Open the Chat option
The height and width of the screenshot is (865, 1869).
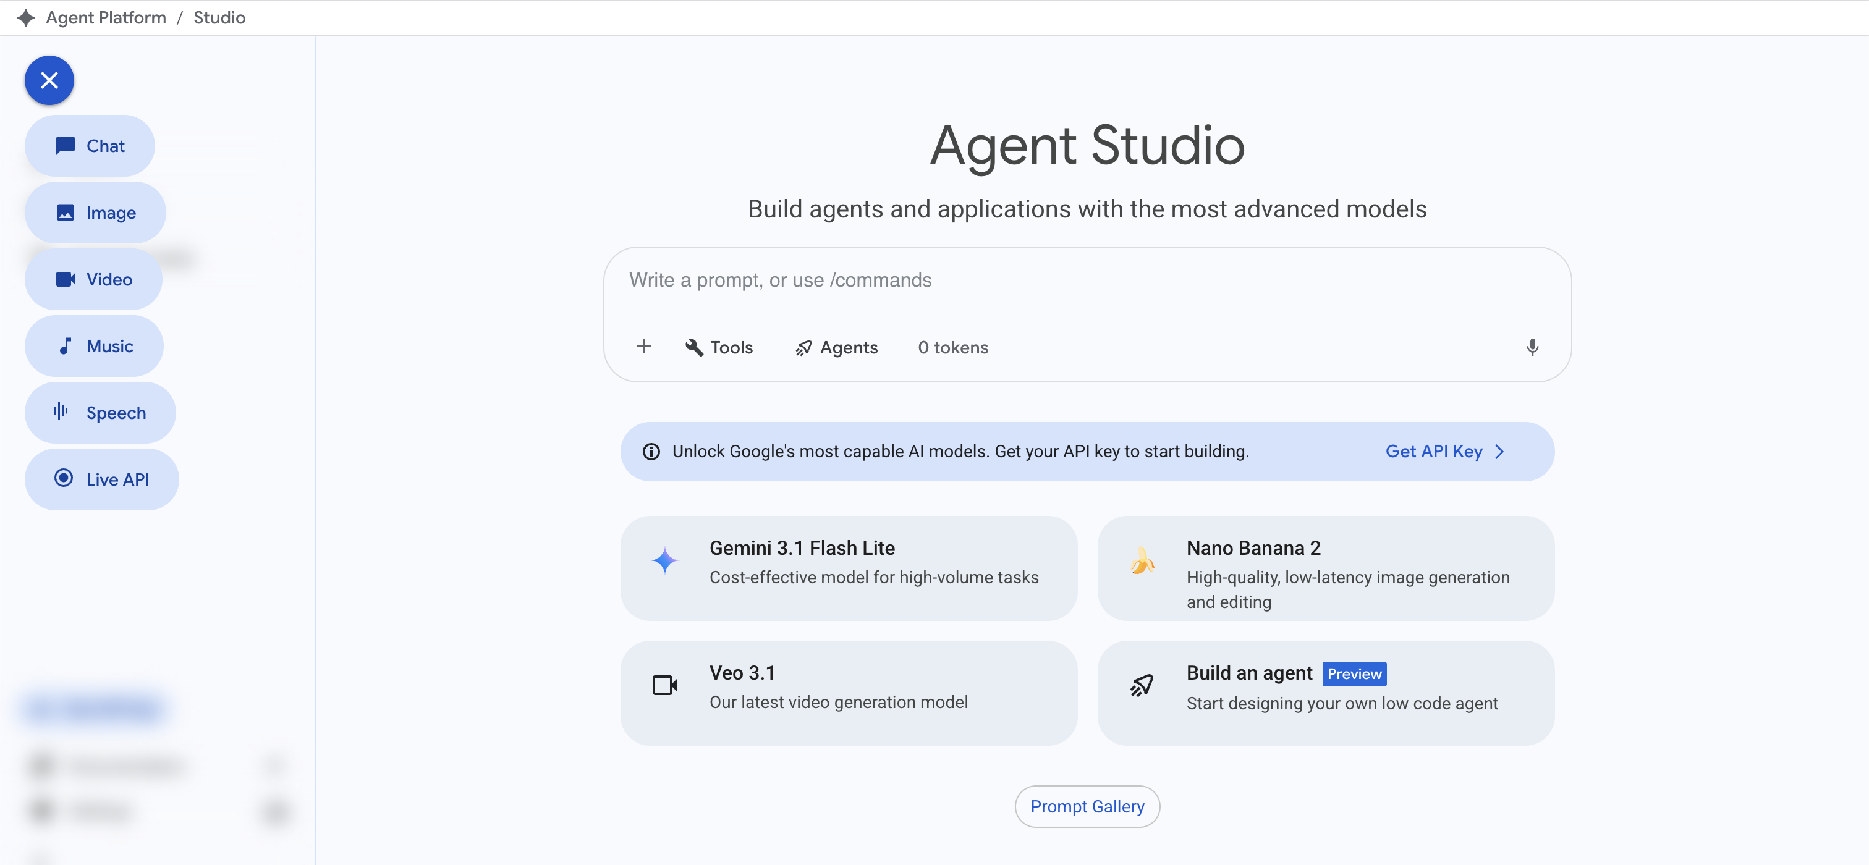point(90,146)
